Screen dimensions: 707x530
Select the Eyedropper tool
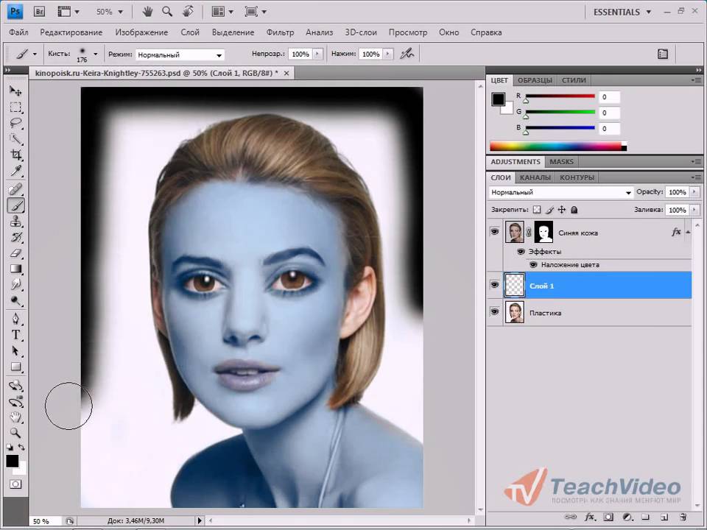pyautogui.click(x=15, y=171)
